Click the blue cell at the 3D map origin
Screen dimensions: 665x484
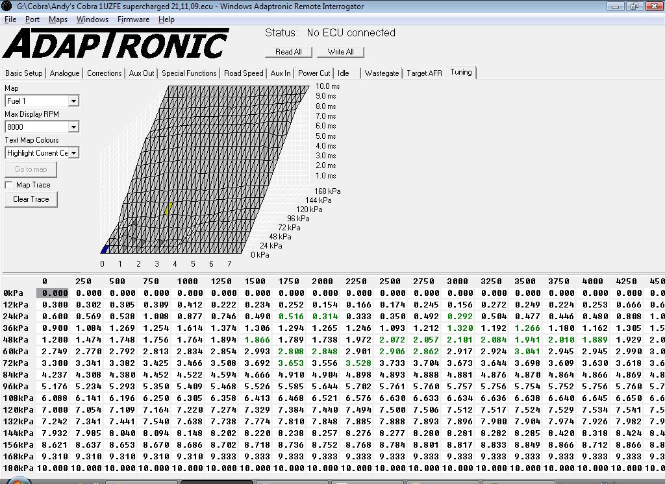[x=105, y=249]
